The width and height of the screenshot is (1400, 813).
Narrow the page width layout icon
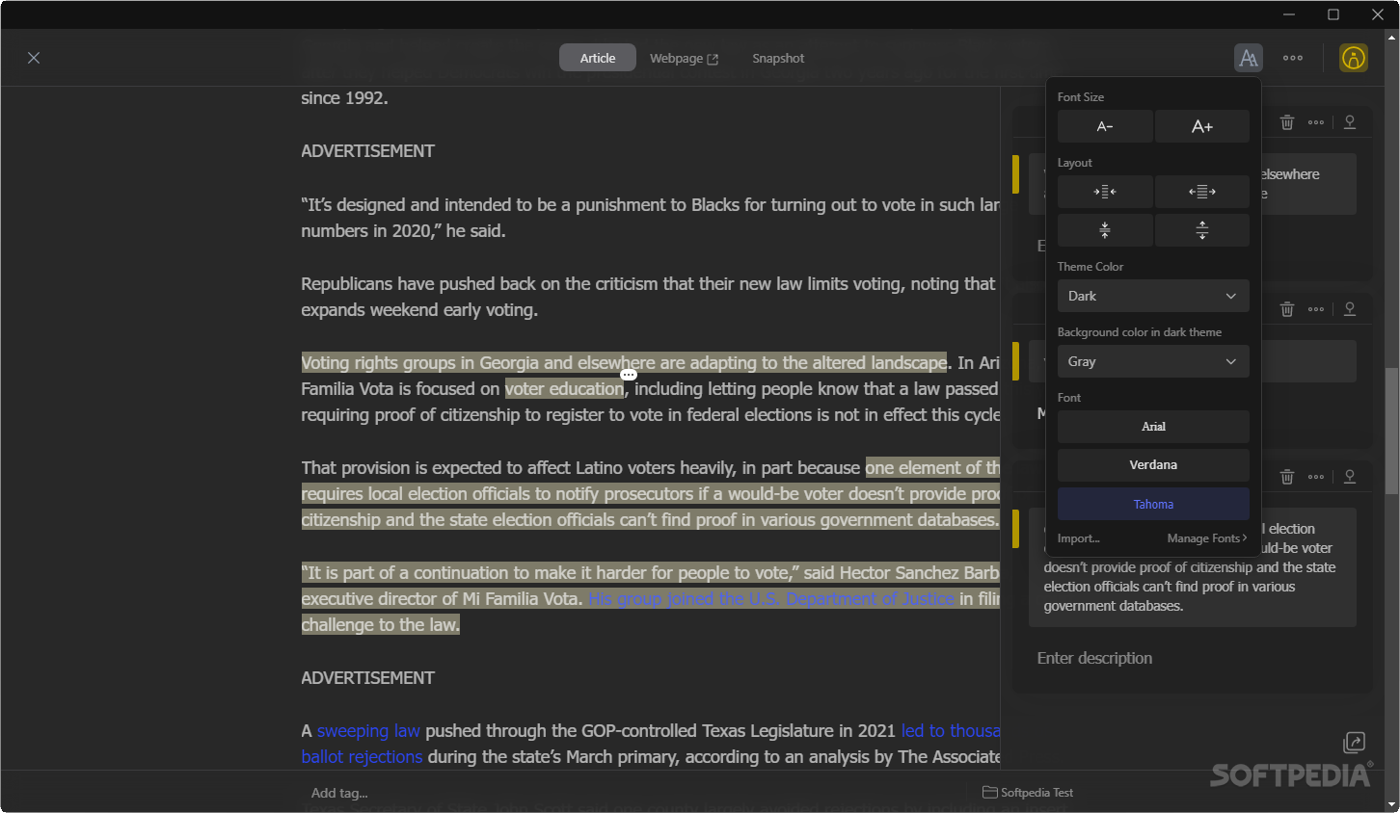(1105, 192)
